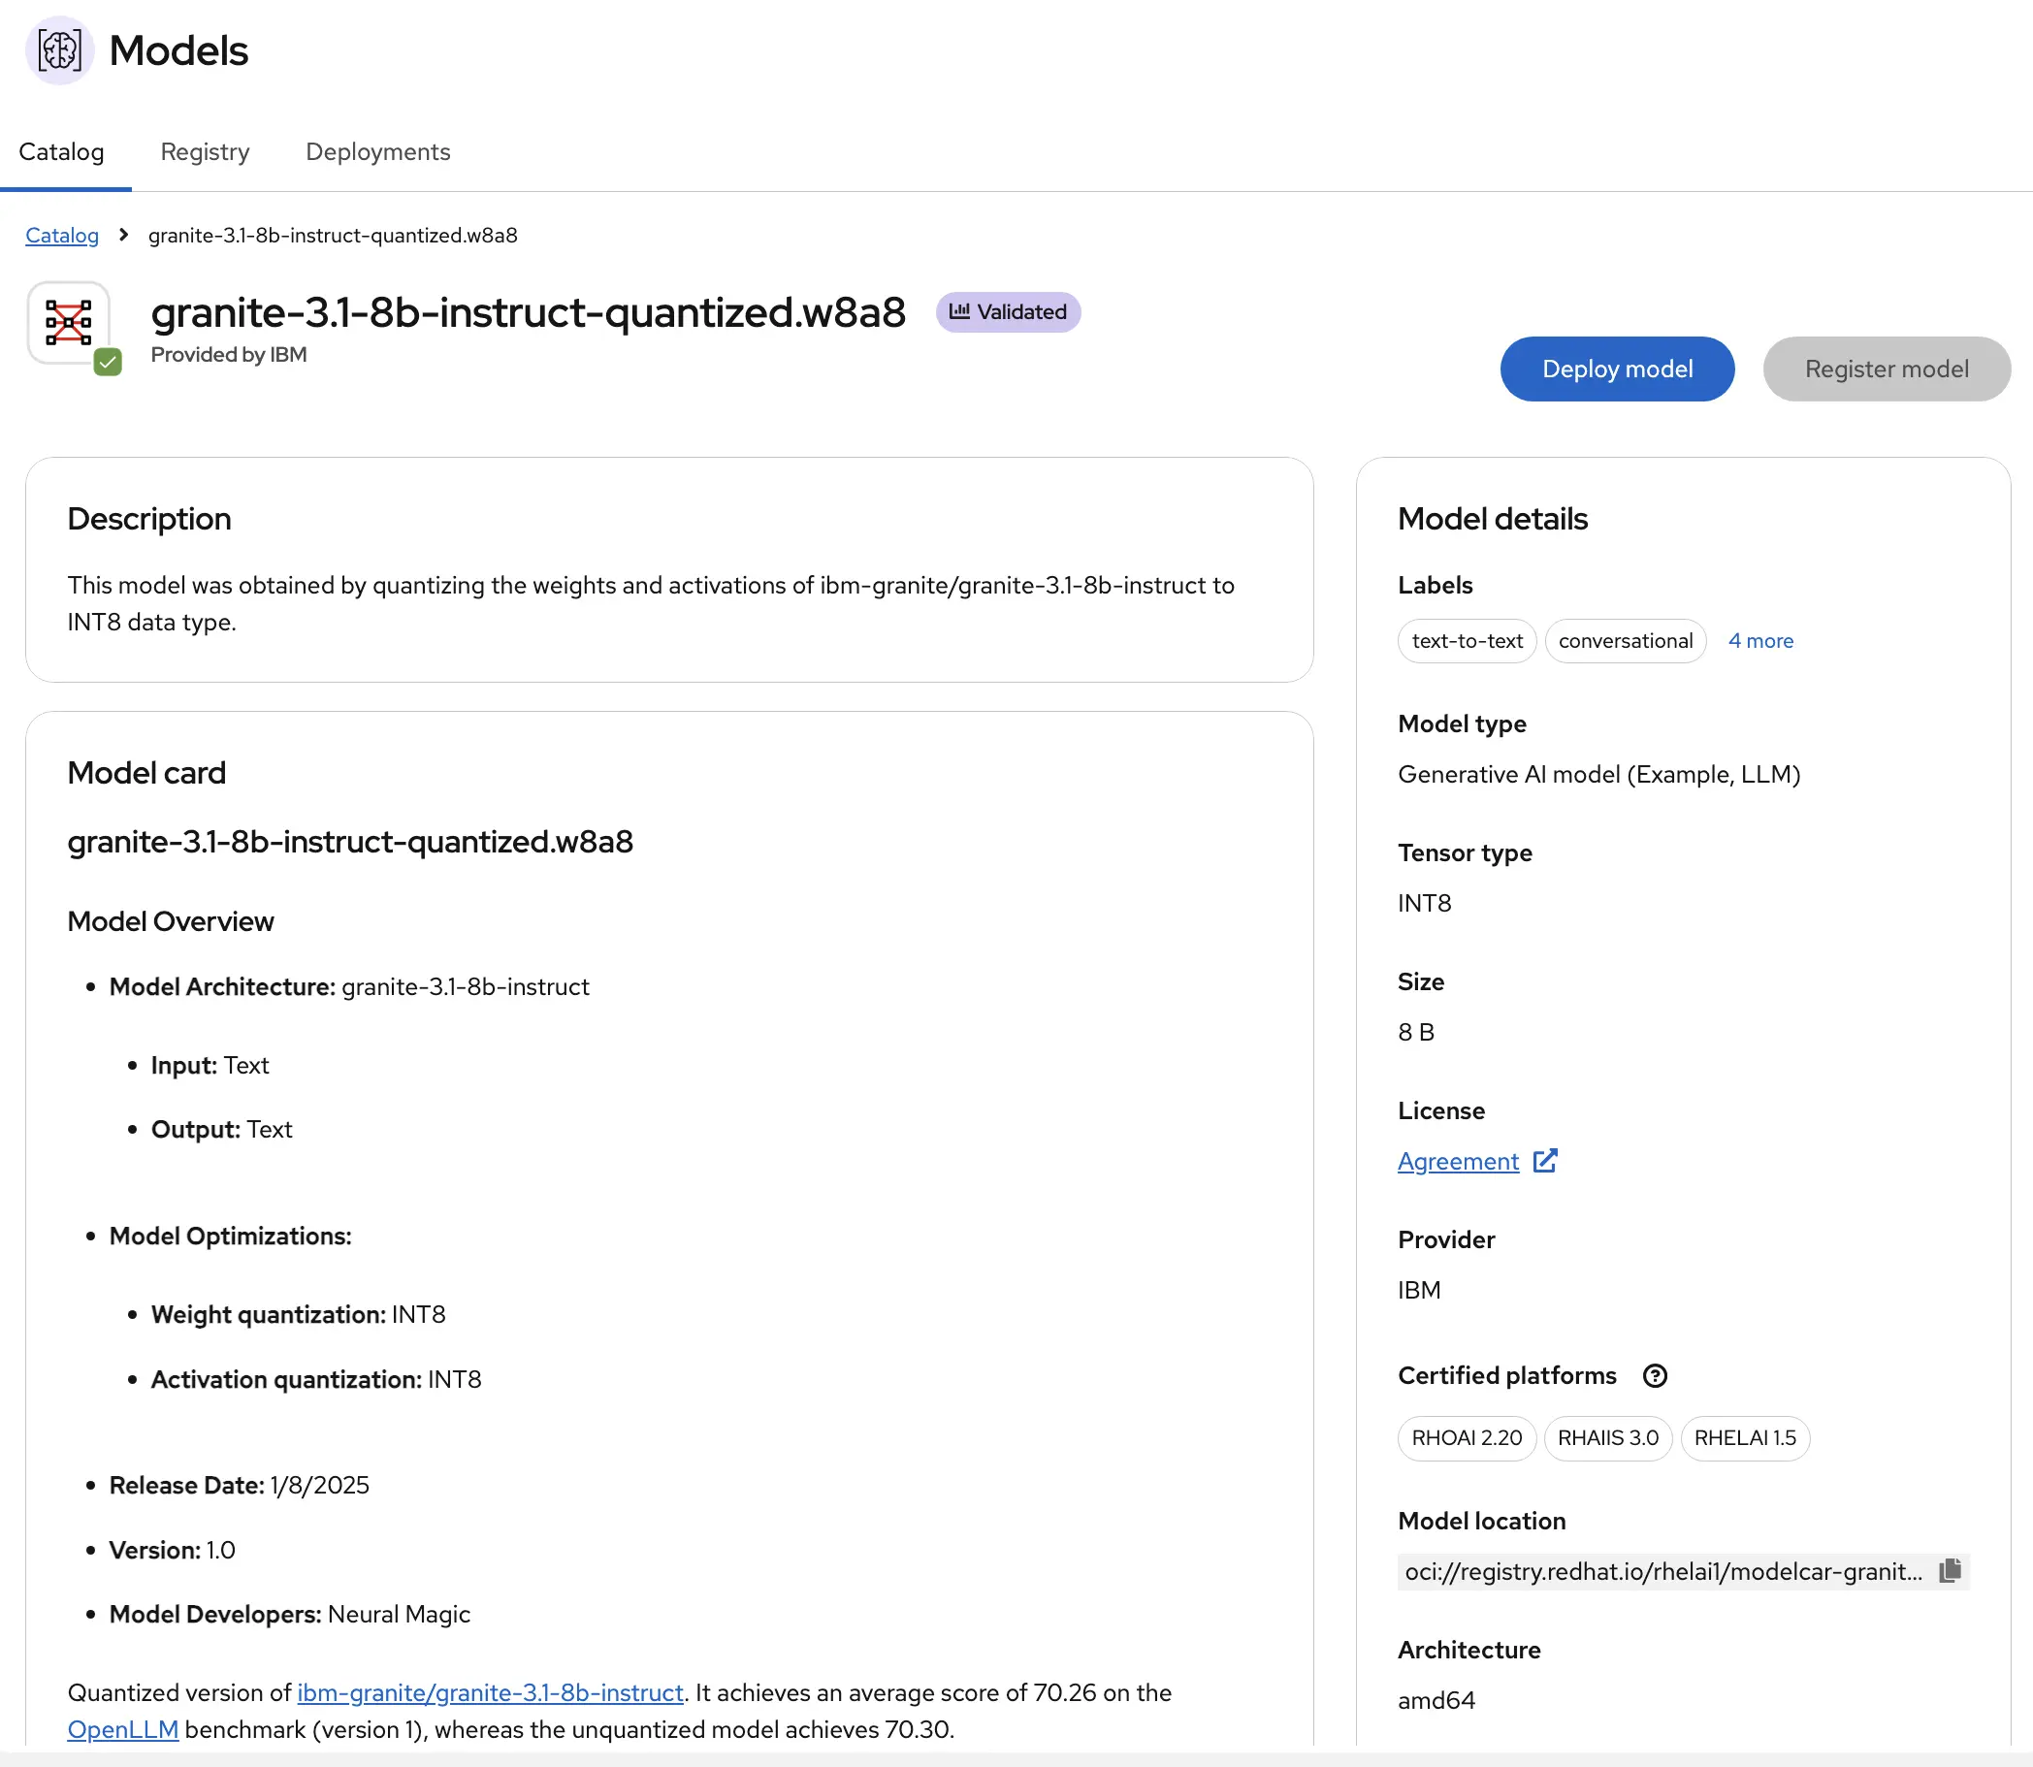2033x1767 pixels.
Task: Expand labels with 4 more
Action: (x=1759, y=641)
